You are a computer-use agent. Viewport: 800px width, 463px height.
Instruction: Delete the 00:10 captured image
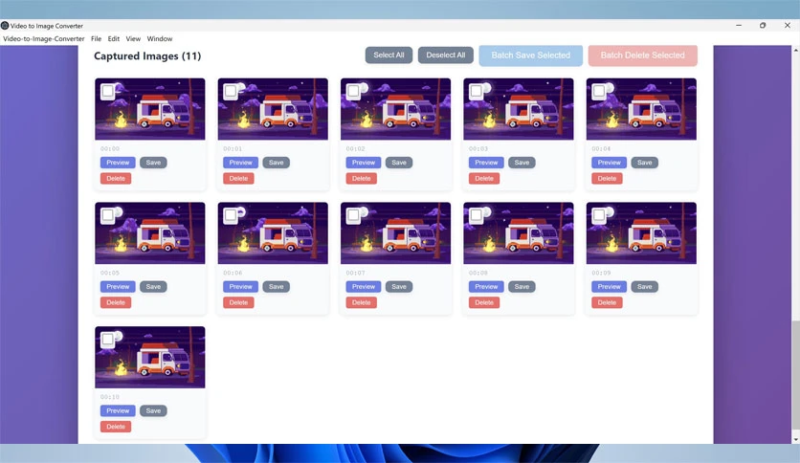[116, 427]
